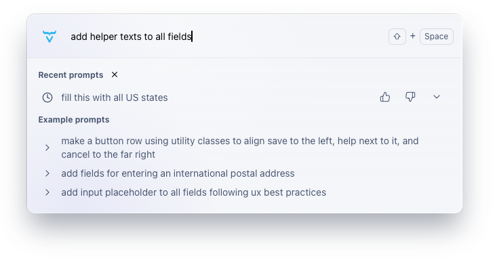Click the Shift key shortcut icon

(397, 37)
